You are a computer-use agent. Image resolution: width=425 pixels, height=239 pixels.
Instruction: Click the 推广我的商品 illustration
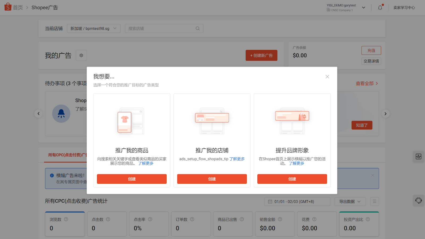pyautogui.click(x=131, y=121)
